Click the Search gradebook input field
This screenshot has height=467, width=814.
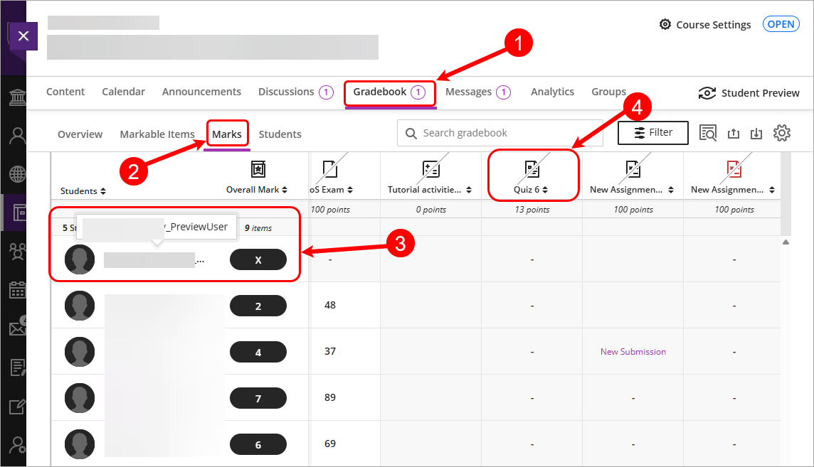click(x=498, y=132)
